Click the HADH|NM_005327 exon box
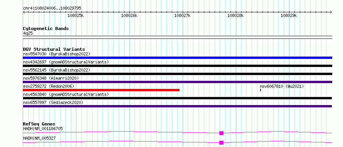 pyautogui.click(x=221, y=143)
